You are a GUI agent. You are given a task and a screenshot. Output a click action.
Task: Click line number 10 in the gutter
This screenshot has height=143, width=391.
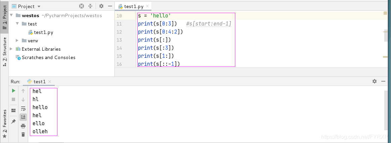(119, 16)
